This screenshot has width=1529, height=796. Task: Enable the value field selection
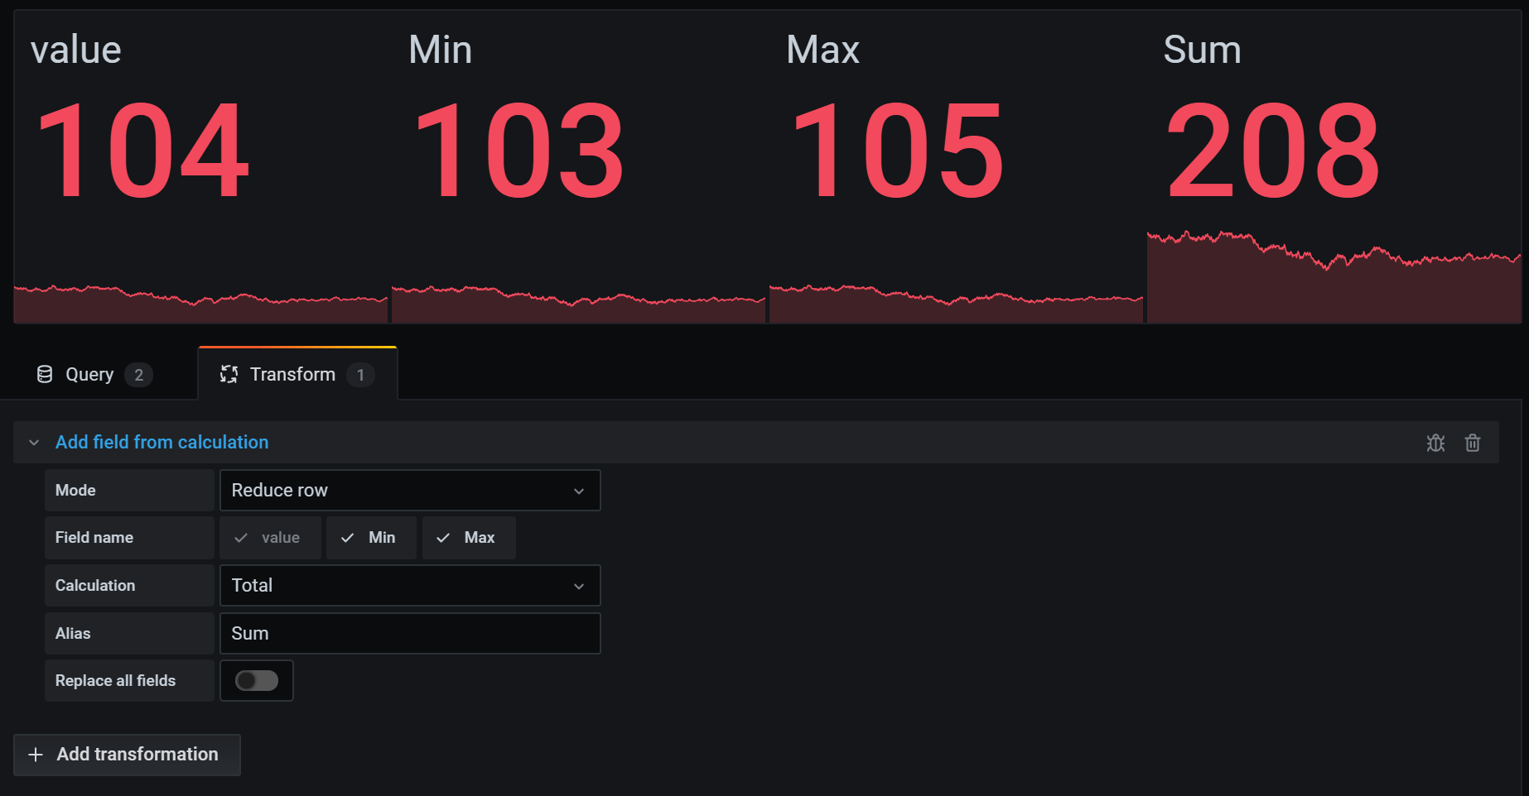click(x=270, y=537)
